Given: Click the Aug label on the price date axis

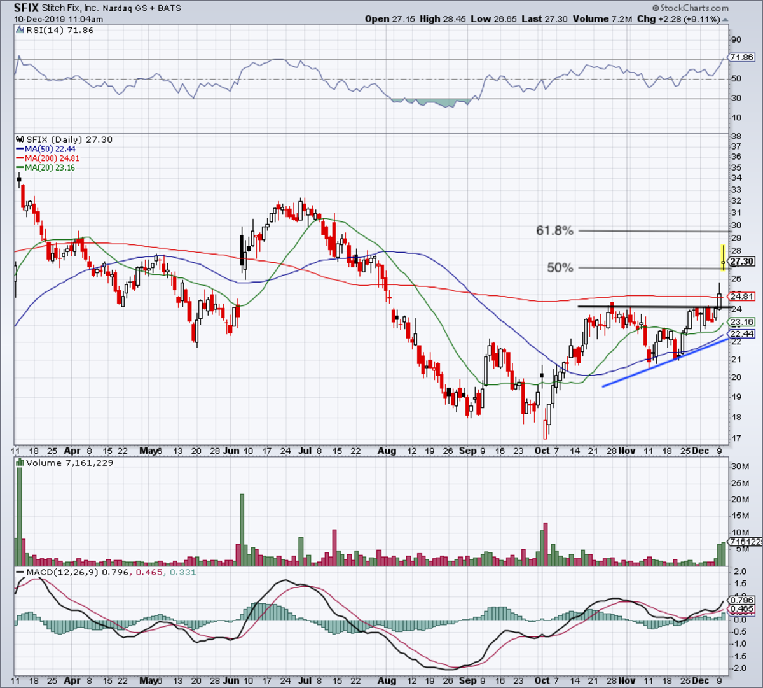Looking at the screenshot, I should click(x=387, y=451).
